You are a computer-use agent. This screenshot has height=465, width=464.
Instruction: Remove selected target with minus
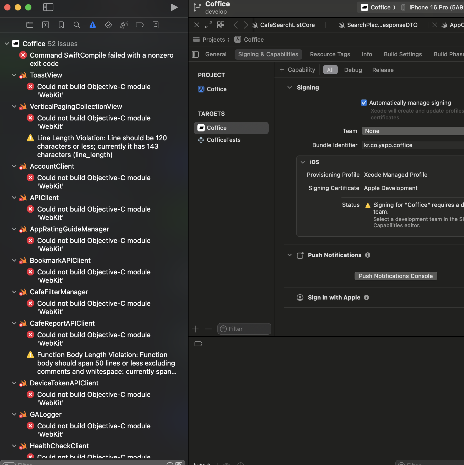[x=208, y=329]
